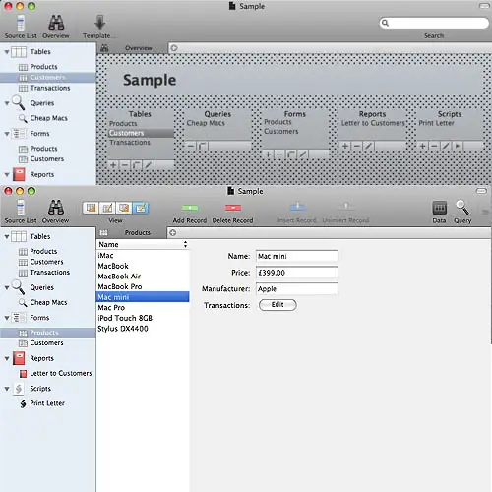492x492 pixels.
Task: Select Print Letter script in sidebar
Action: click(48, 403)
